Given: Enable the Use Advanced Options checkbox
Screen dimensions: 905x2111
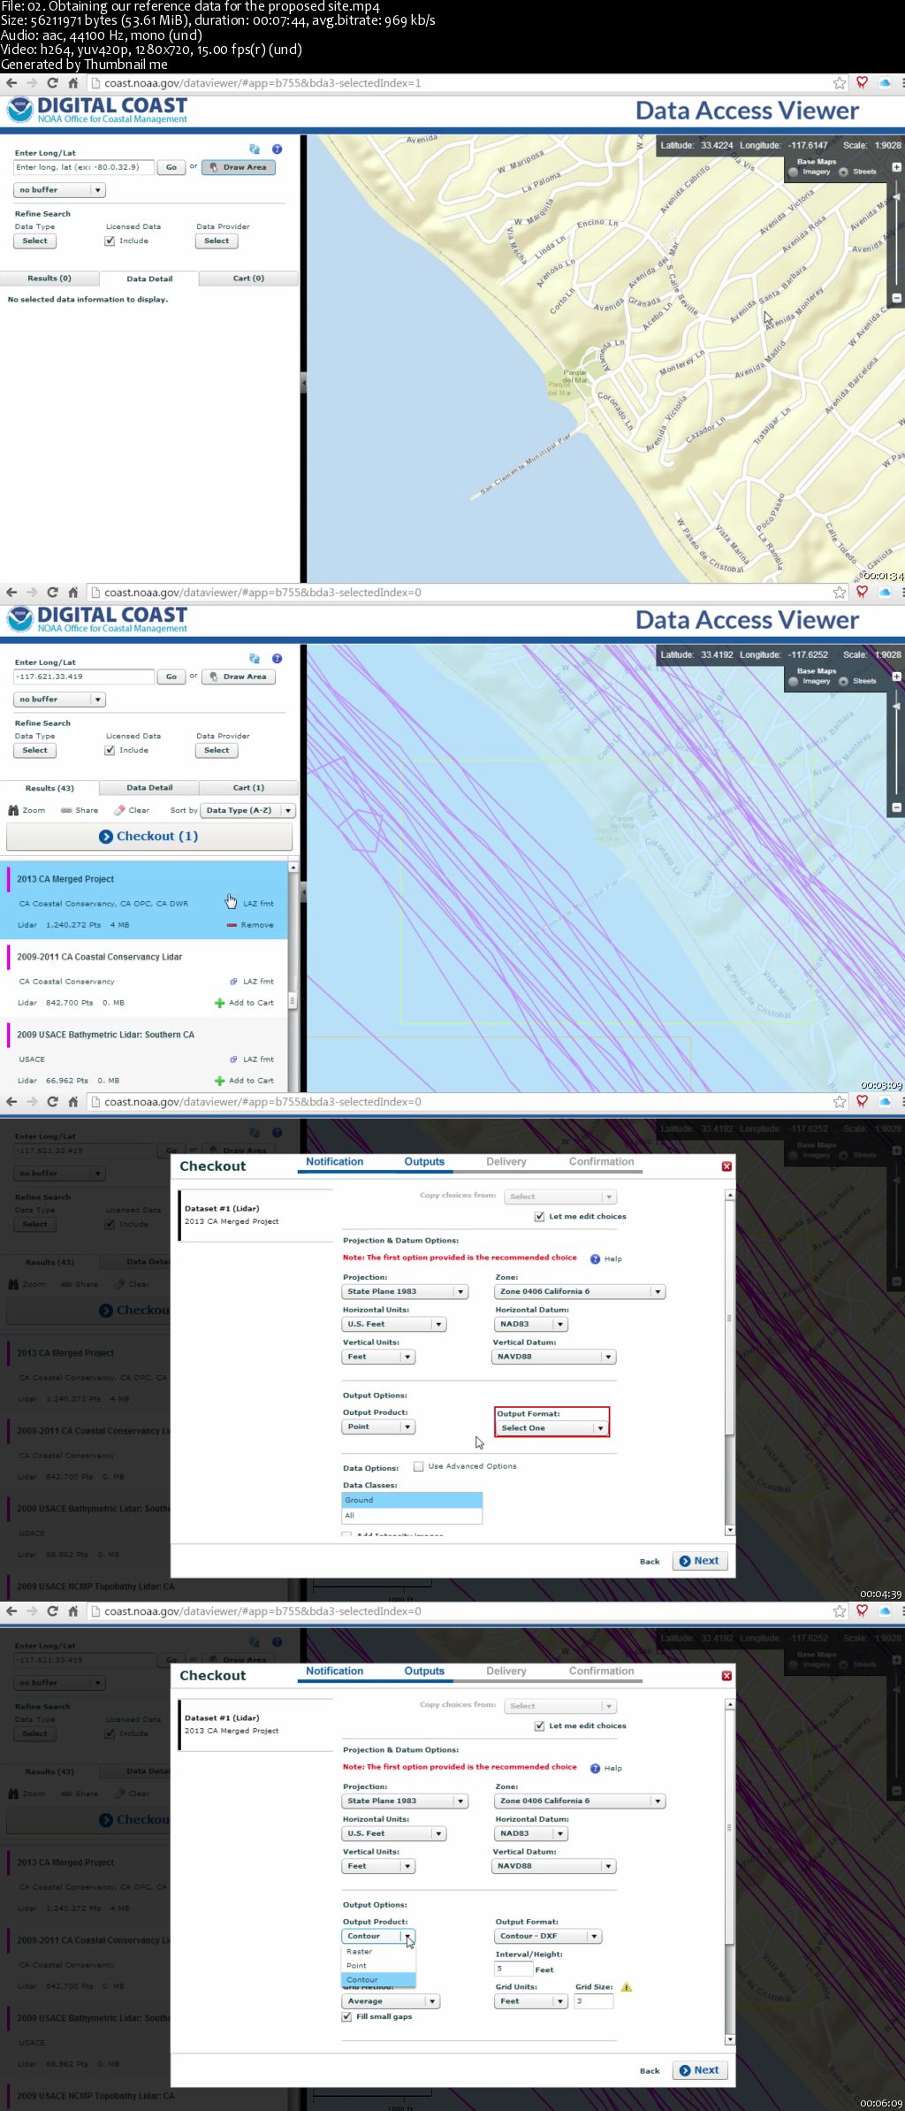Looking at the screenshot, I should [418, 1466].
